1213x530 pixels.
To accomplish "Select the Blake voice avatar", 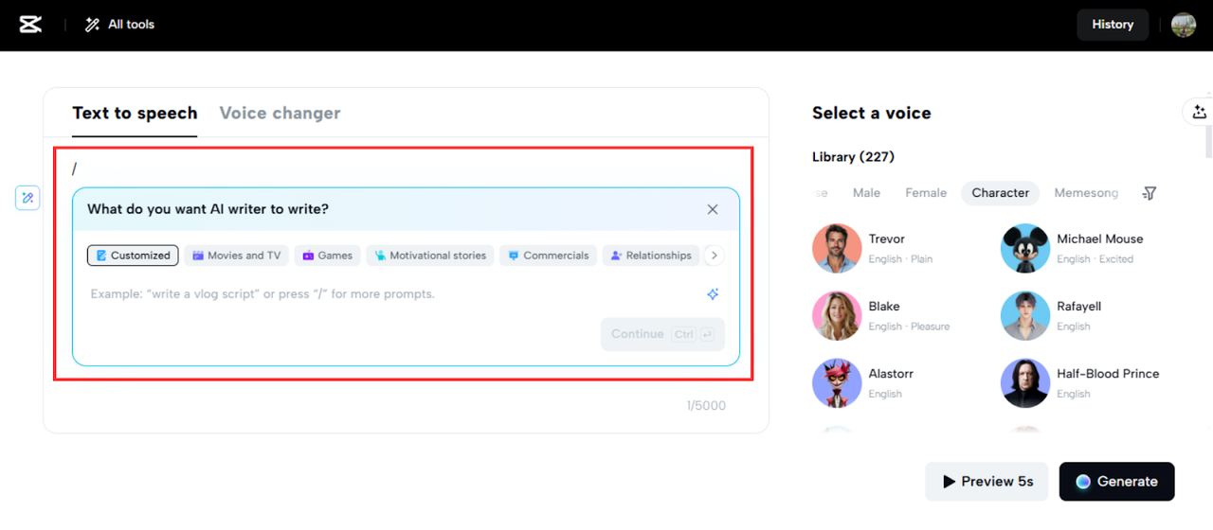I will pos(837,315).
